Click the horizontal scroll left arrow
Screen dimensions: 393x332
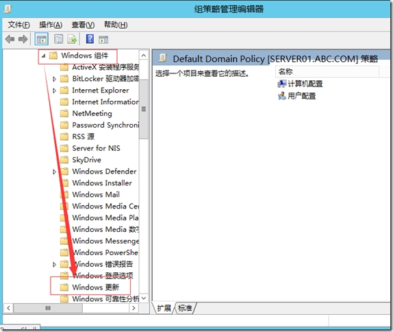8,308
